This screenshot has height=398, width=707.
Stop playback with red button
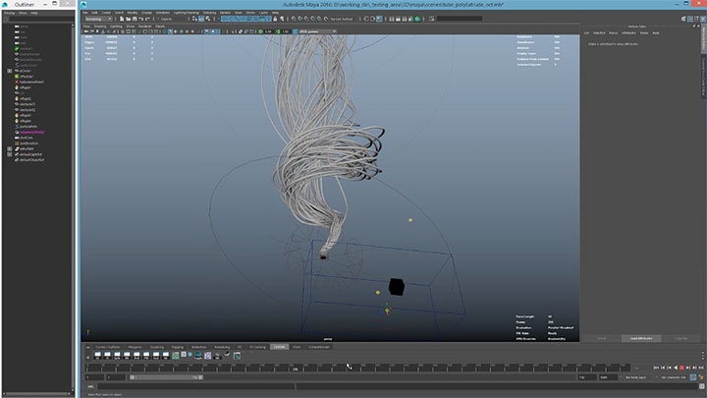point(681,368)
